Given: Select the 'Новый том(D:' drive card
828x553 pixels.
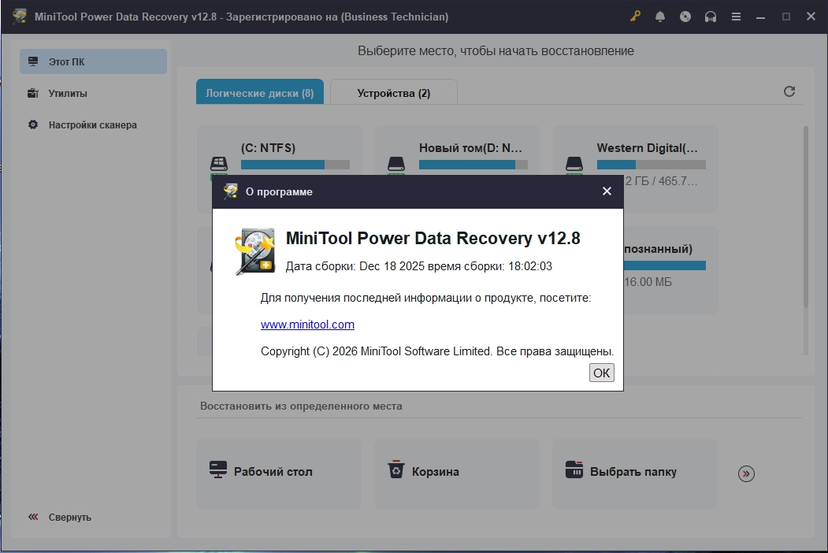Looking at the screenshot, I should click(457, 150).
